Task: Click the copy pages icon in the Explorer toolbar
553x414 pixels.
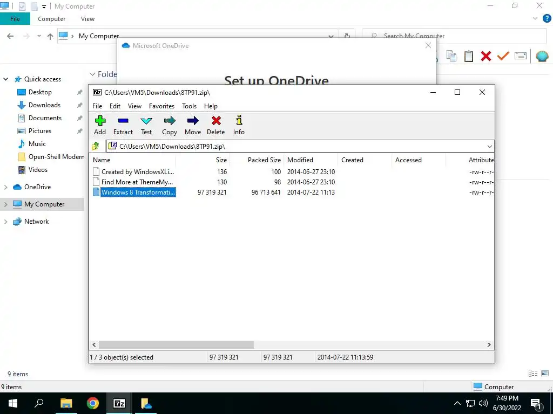Action: pos(451,56)
